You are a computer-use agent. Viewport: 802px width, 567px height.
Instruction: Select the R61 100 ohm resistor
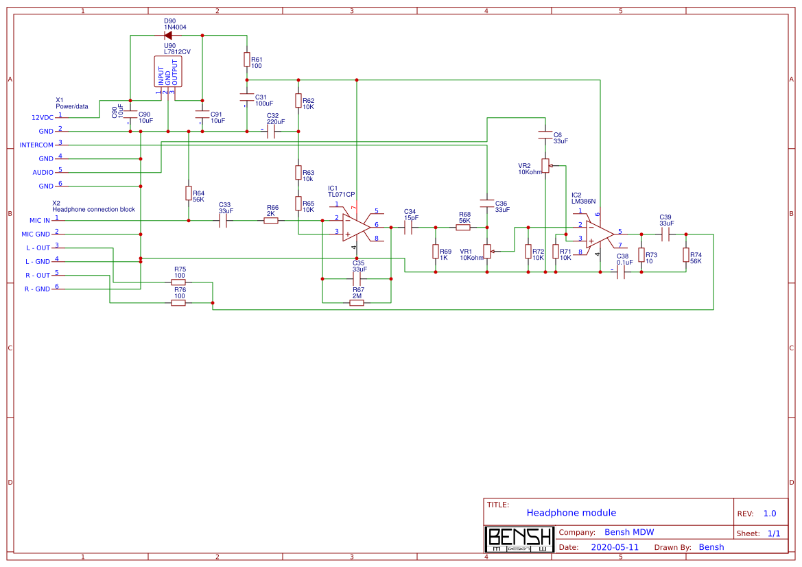(246, 60)
